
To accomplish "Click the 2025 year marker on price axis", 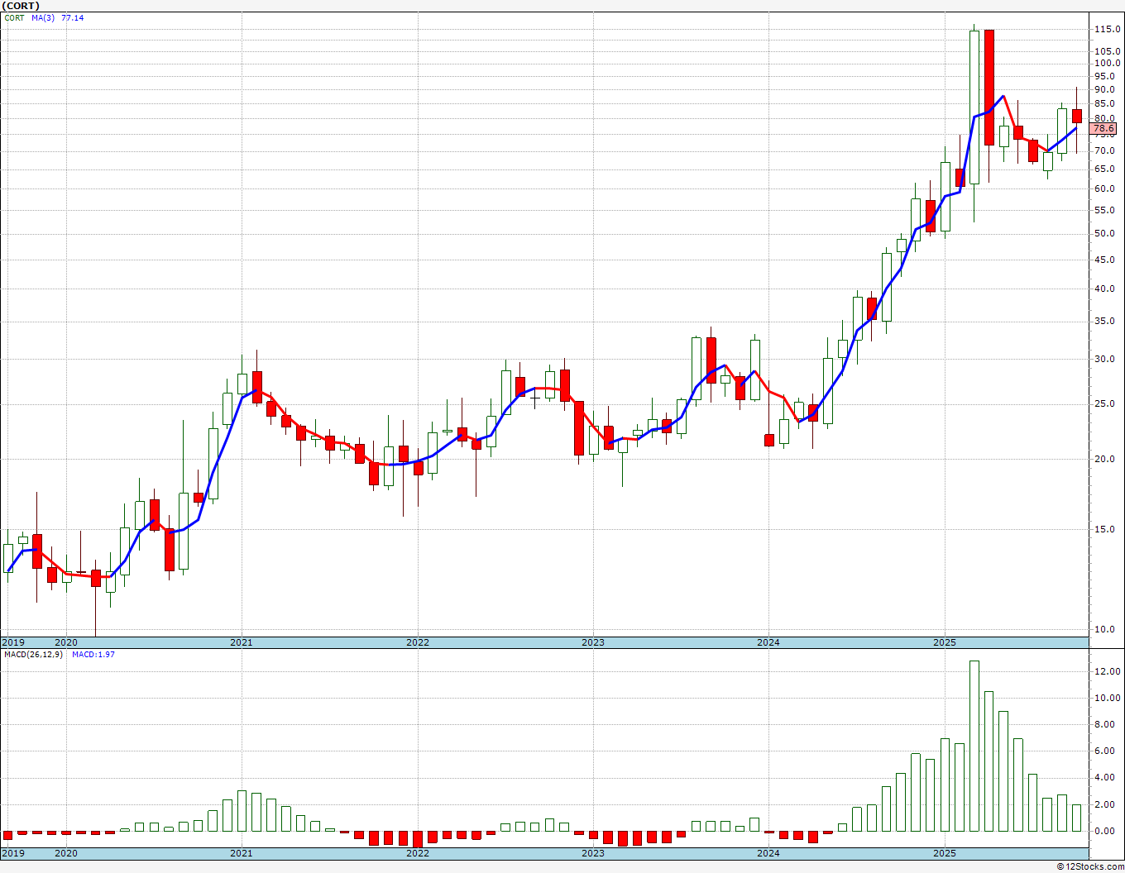I will point(945,642).
